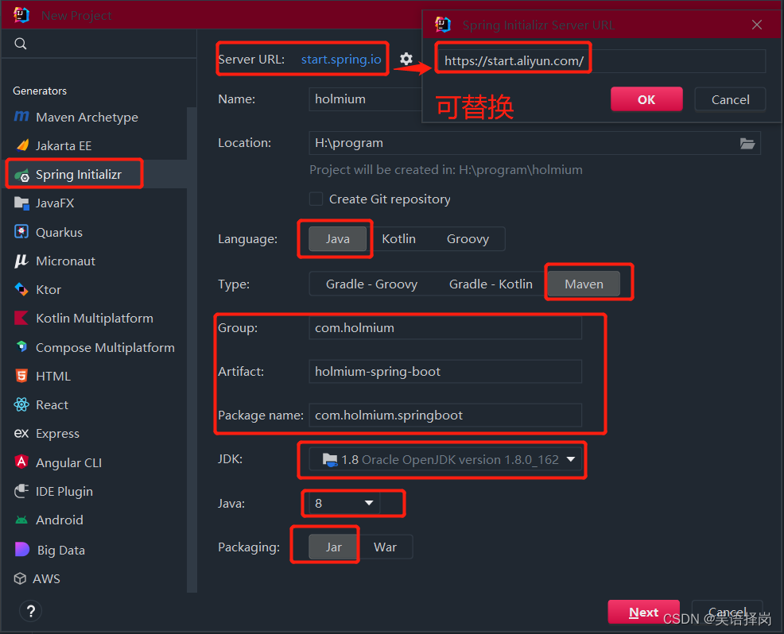Open the Java version dropdown
This screenshot has height=634, width=784.
pos(344,503)
